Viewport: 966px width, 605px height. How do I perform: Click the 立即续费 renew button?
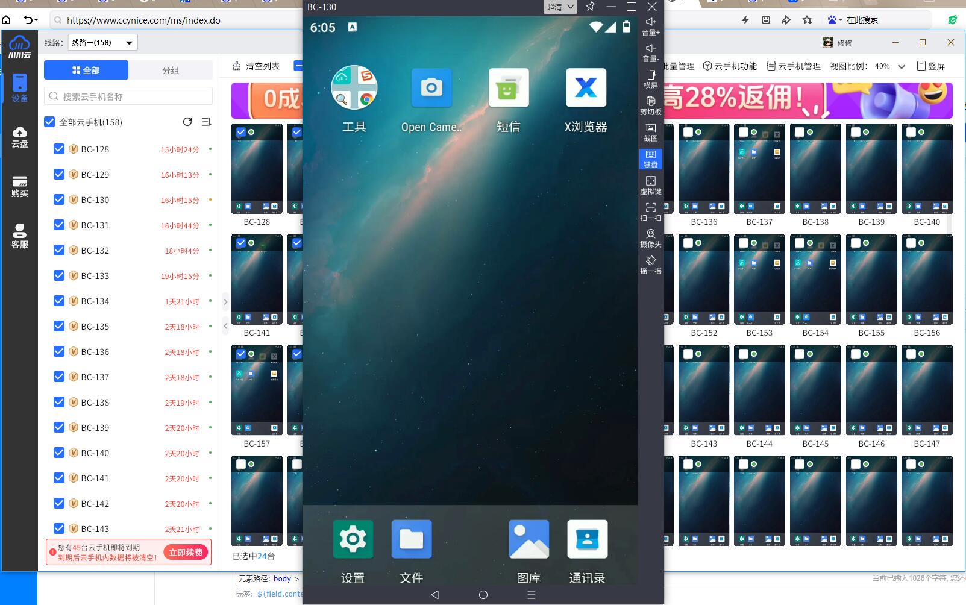tap(186, 552)
